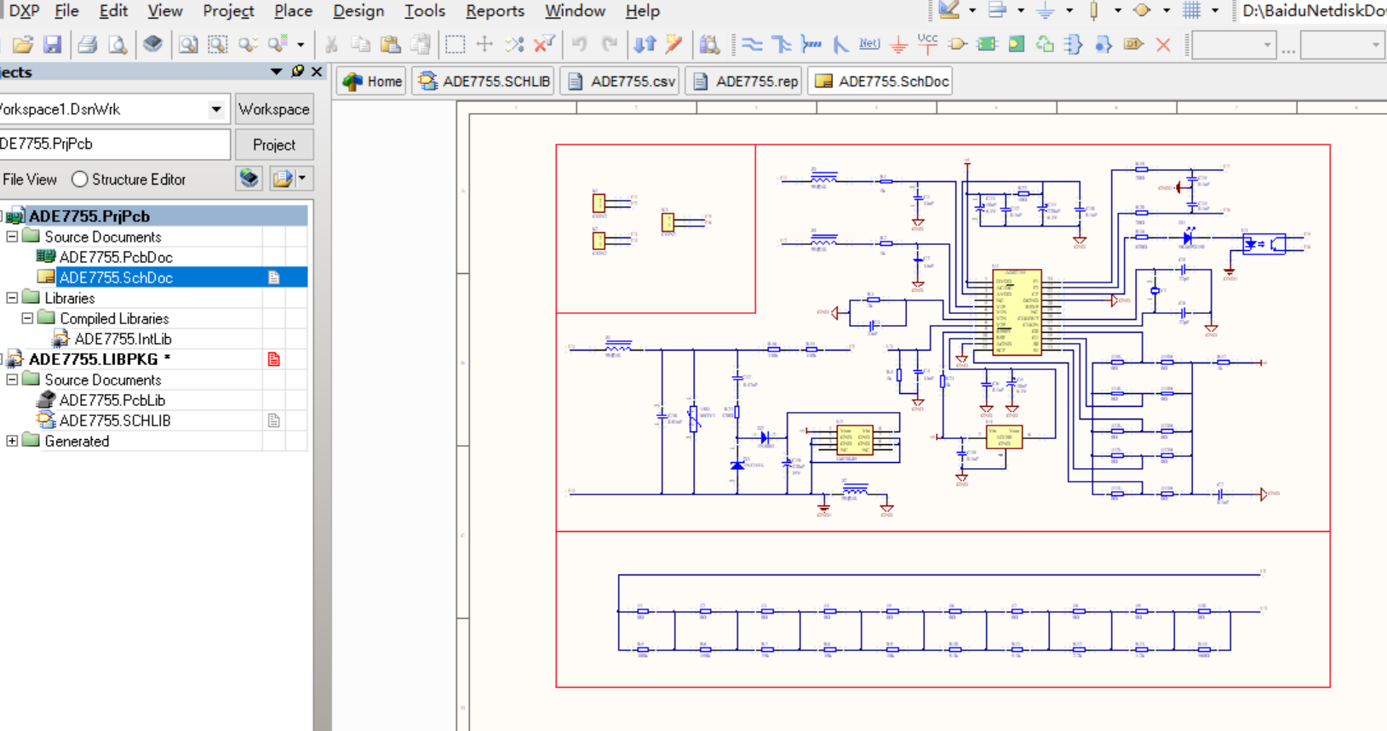Place VCC Power Port icon
The width and height of the screenshot is (1387, 731).
tap(927, 44)
